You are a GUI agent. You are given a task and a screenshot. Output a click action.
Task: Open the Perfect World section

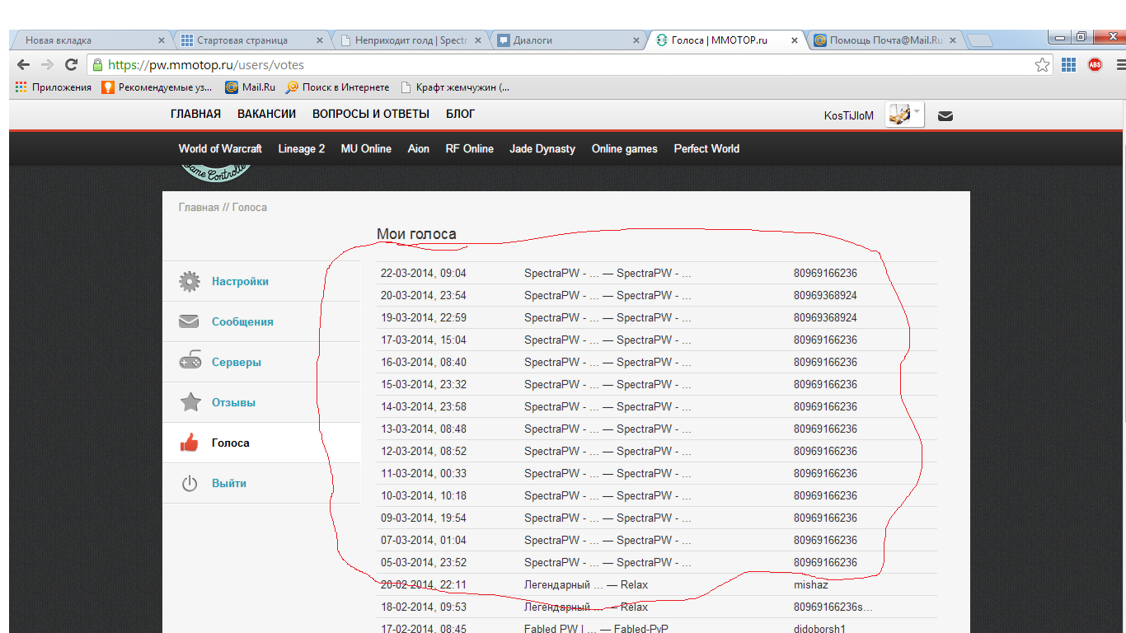(706, 148)
